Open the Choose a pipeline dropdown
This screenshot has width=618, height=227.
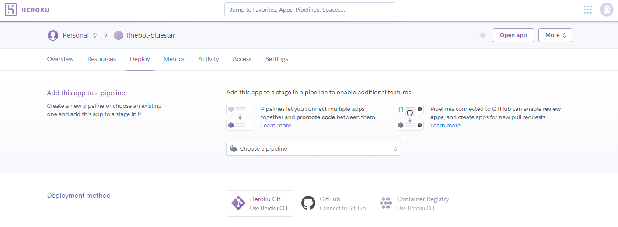click(314, 149)
